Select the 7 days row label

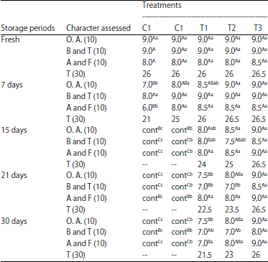point(11,85)
